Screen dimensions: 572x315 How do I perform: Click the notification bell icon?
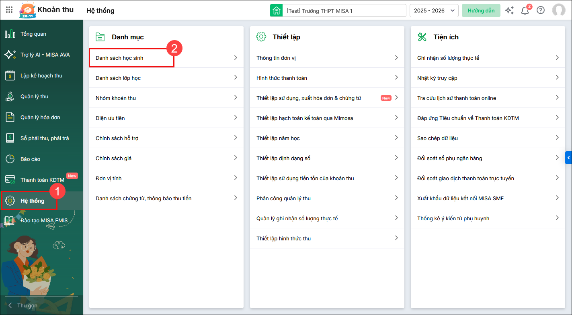point(525,11)
